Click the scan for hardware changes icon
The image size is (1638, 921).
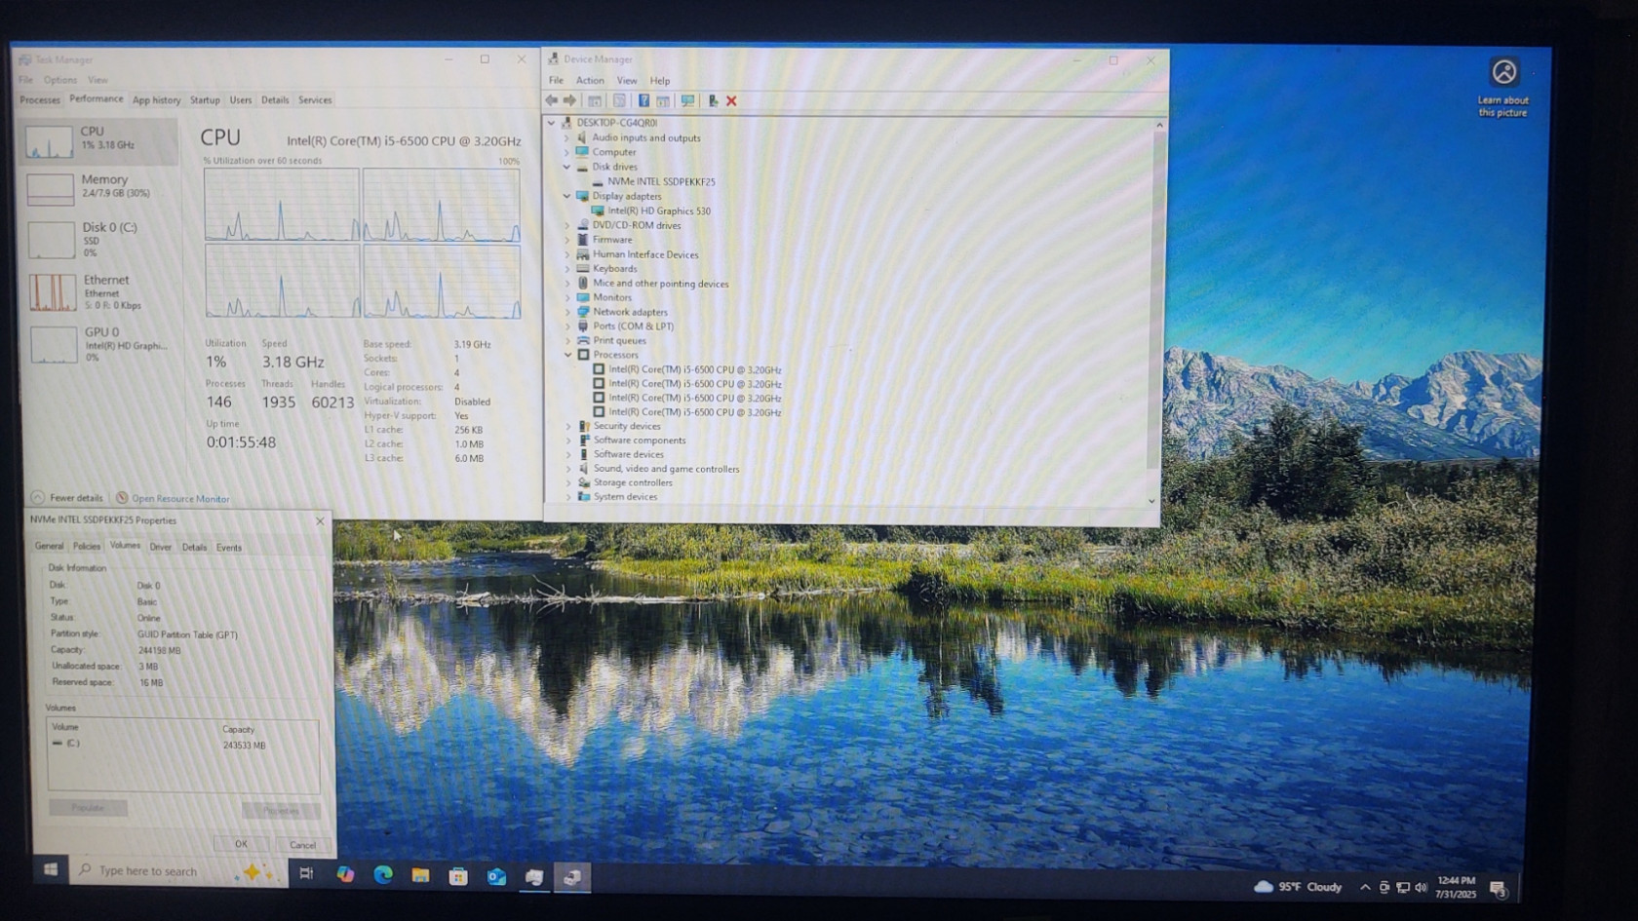pos(687,100)
